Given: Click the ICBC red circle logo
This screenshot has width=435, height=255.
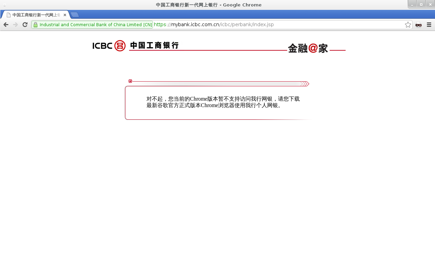Looking at the screenshot, I should (x=120, y=46).
